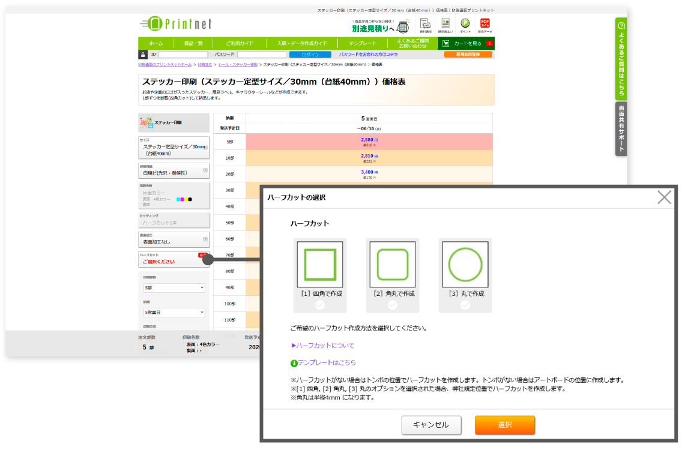Click the orange 新規会員登録 button
Image resolution: width=682 pixels, height=450 pixels.
[x=468, y=55]
